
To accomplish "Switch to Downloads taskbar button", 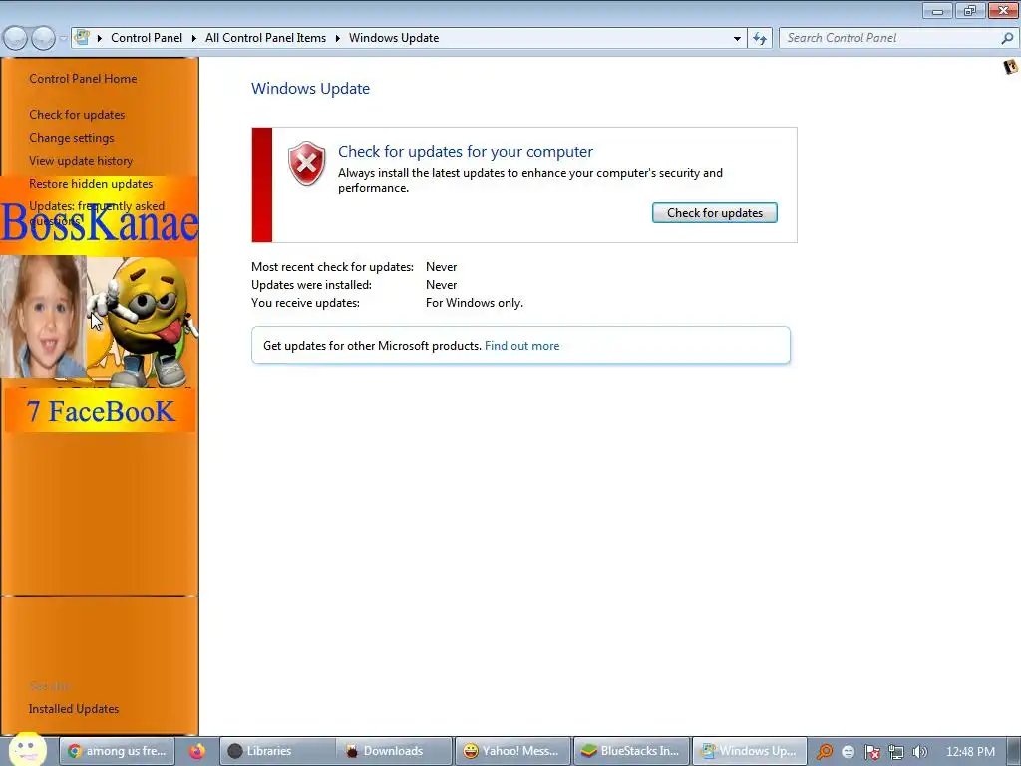I will [394, 751].
